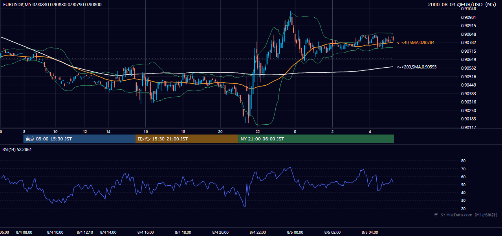
Task: Click the NY 21:00-06:00 JST session bar
Action: (316, 139)
